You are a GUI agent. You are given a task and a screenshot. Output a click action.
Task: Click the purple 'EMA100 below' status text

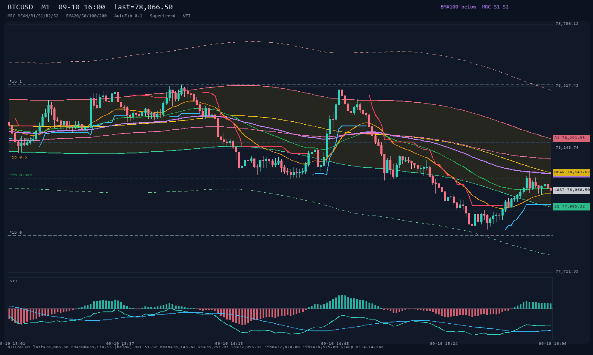[458, 7]
